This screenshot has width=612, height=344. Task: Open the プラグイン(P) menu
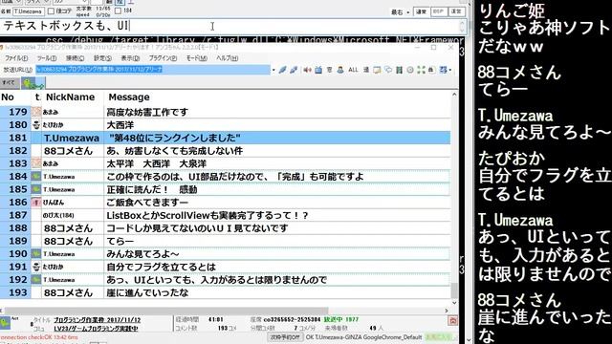click(163, 58)
